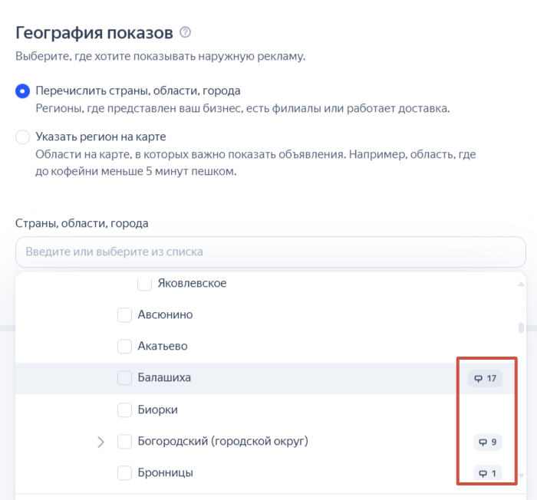Tick the Авсюнино checkbox

pyautogui.click(x=124, y=315)
